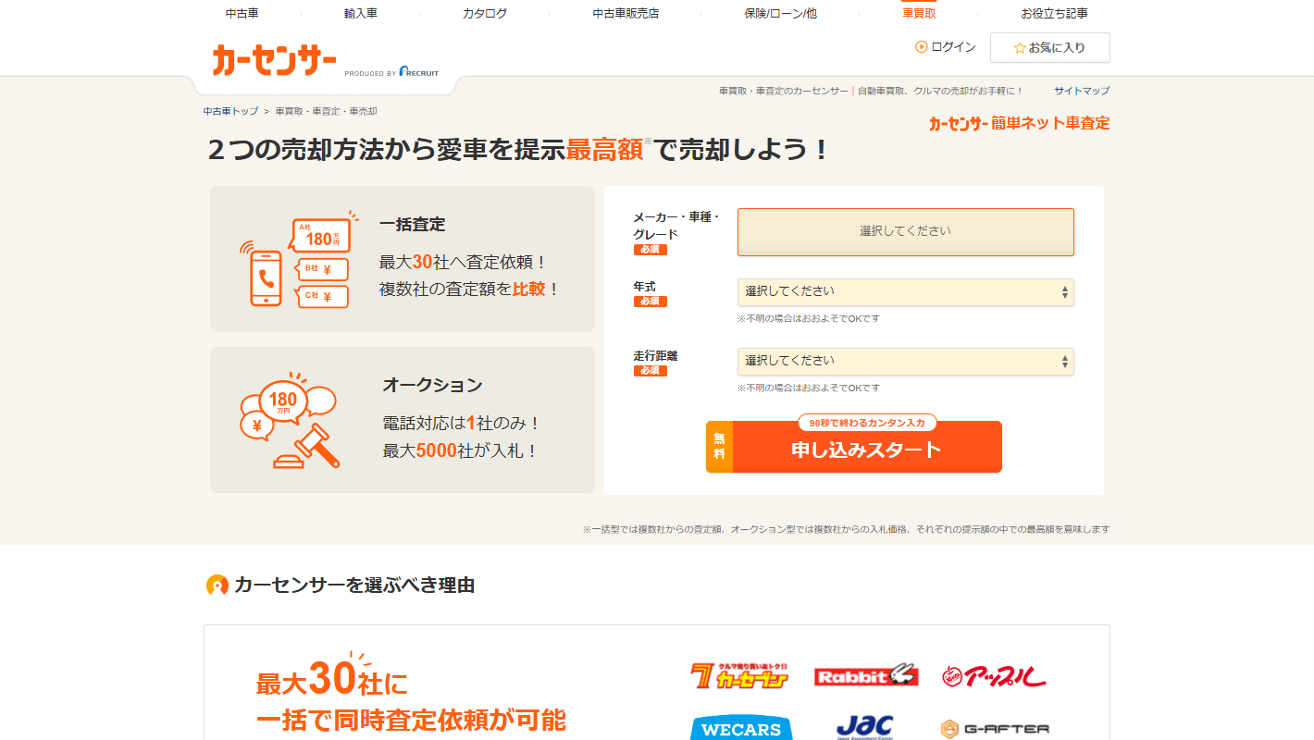
Task: Click the 最大5000社が入札！ text
Action: [x=461, y=451]
